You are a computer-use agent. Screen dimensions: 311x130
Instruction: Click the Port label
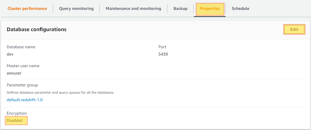(x=162, y=47)
